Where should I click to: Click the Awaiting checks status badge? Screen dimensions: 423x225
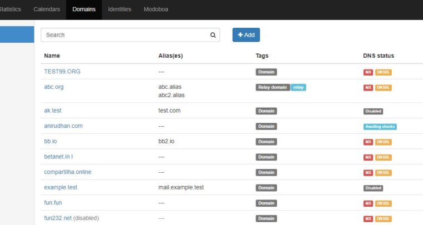click(x=380, y=127)
